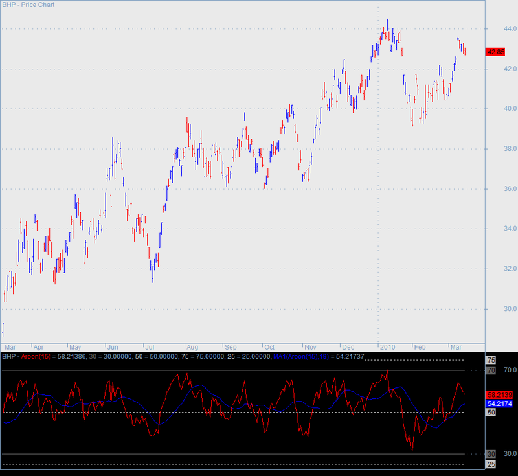Click the May month label on time axis
The image size is (518, 476).
pyautogui.click(x=75, y=348)
